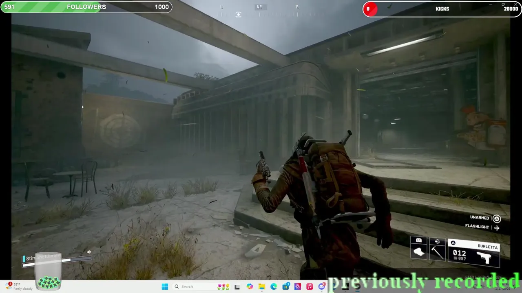This screenshot has height=293, width=522.
Task: Click the UNARMED prompt text
Action: [x=479, y=218]
